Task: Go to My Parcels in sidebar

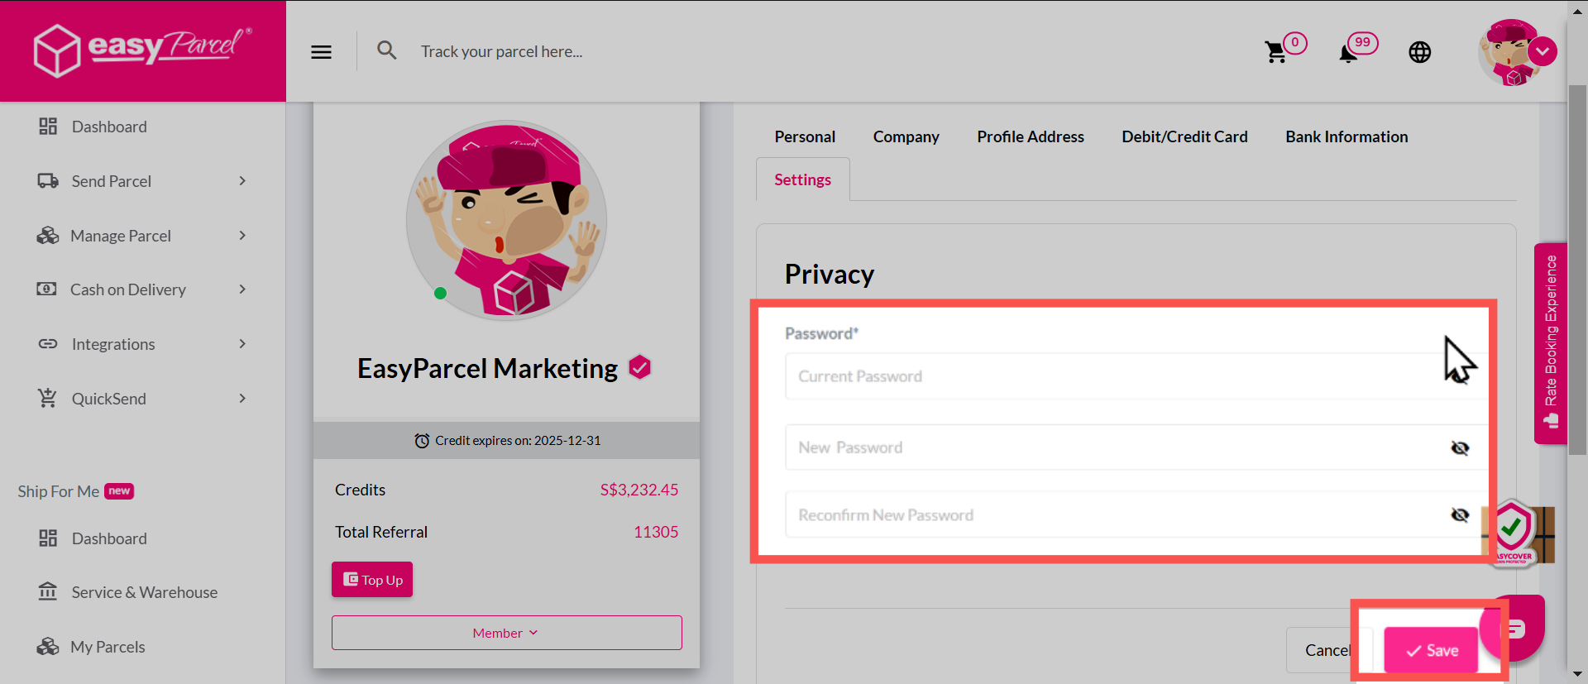Action: pyautogui.click(x=108, y=647)
